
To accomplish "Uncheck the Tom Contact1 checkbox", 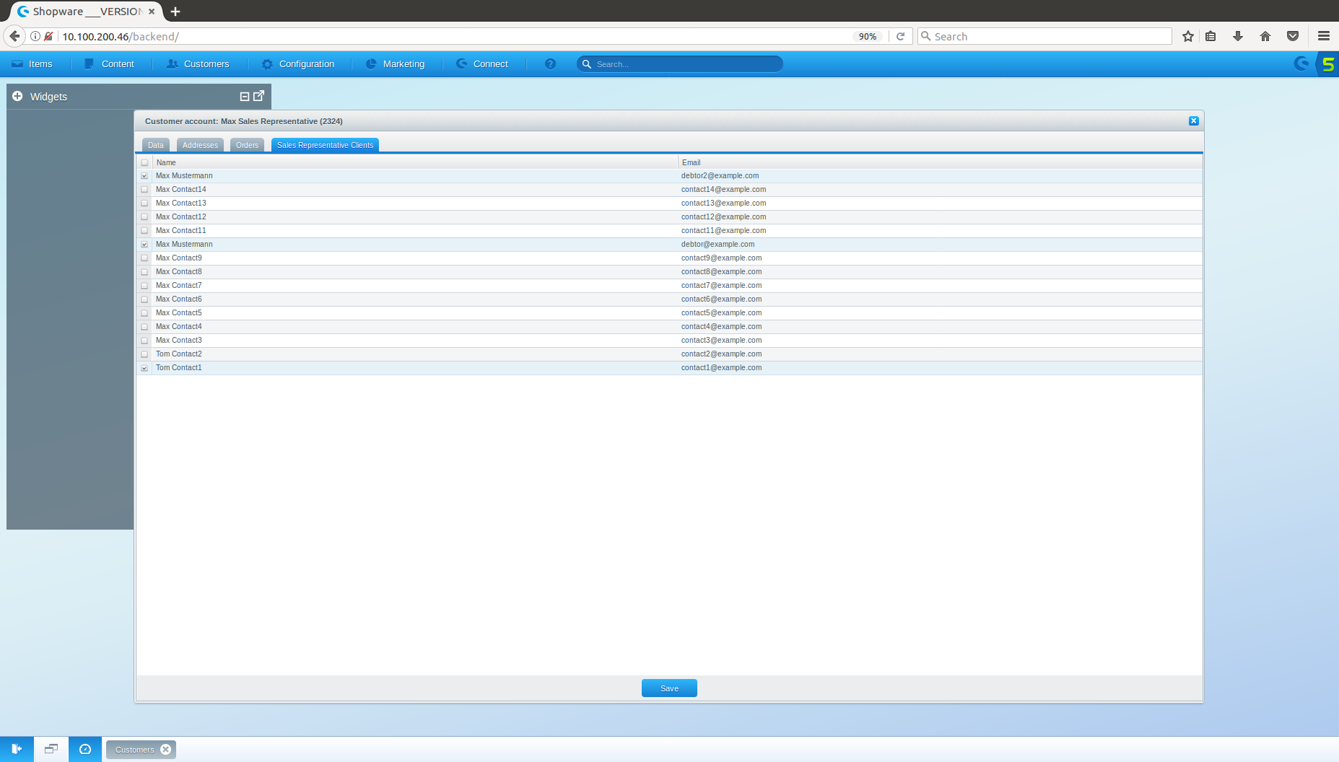I will click(x=144, y=368).
